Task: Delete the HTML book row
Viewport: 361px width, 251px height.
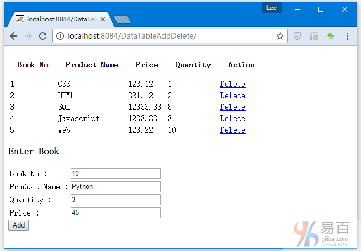Action: [232, 95]
